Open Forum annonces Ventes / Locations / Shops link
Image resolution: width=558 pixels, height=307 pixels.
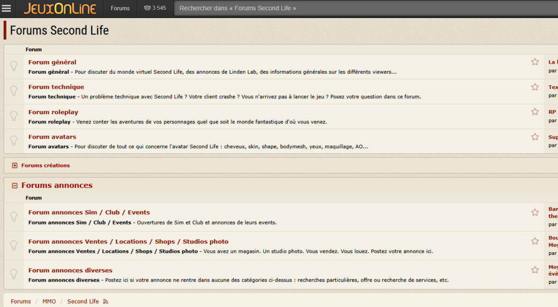[128, 241]
